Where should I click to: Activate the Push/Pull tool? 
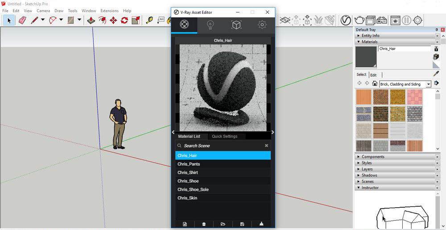(x=91, y=20)
